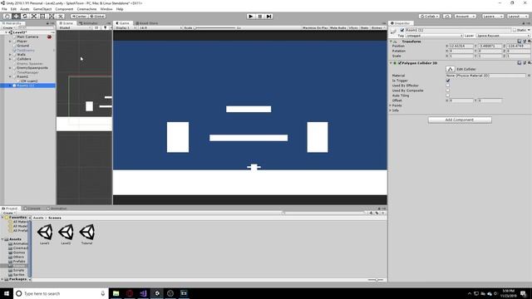Switch to the Console tab
This screenshot has height=299, width=532.
coord(33,208)
